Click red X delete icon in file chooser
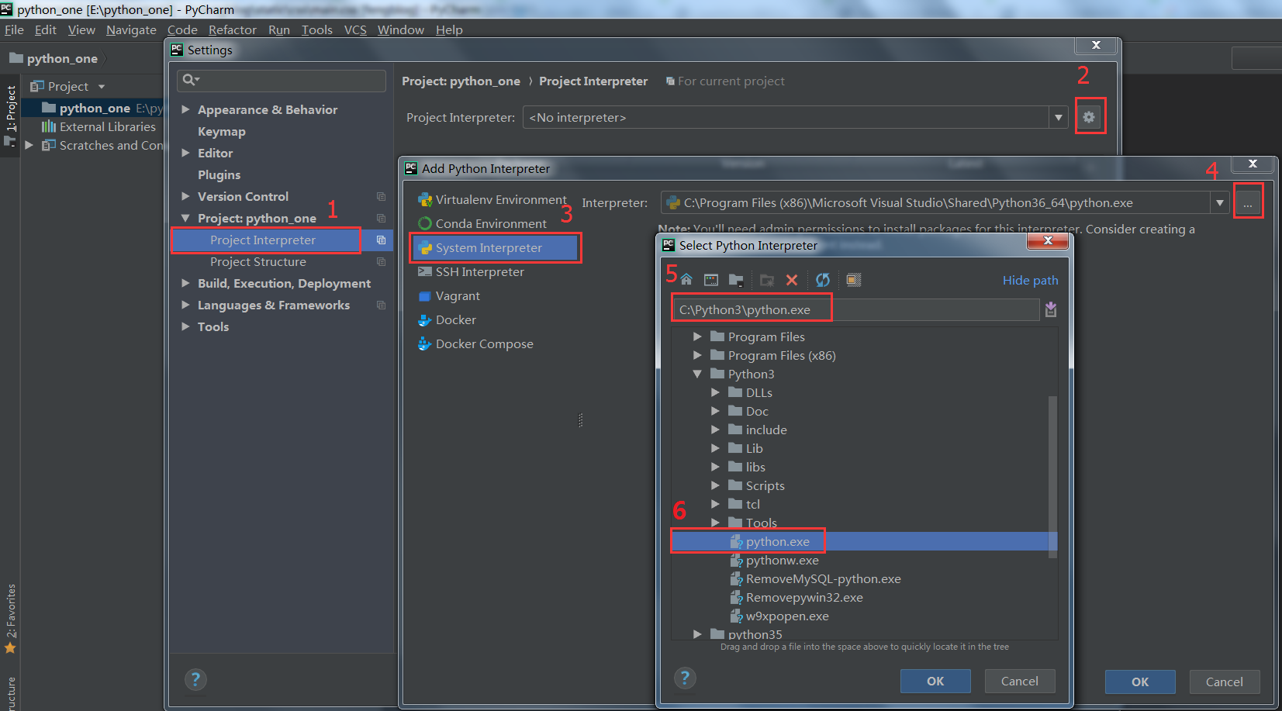This screenshot has width=1282, height=711. pos(792,280)
